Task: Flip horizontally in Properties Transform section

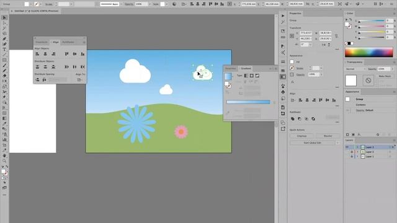Action: pos(324,45)
